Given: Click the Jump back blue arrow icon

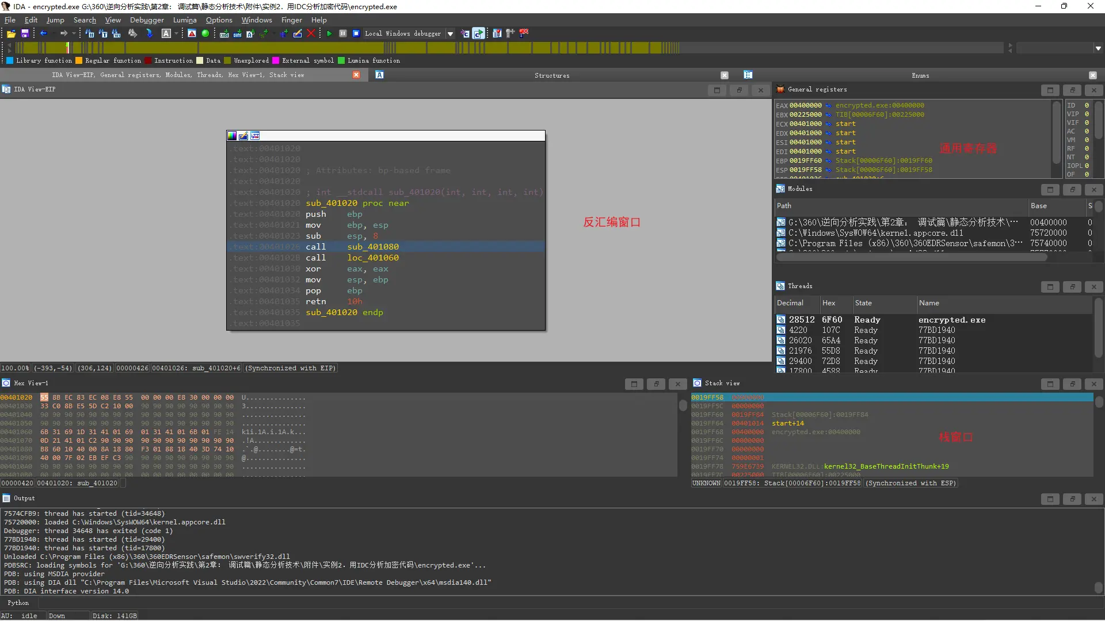Looking at the screenshot, I should (44, 34).
